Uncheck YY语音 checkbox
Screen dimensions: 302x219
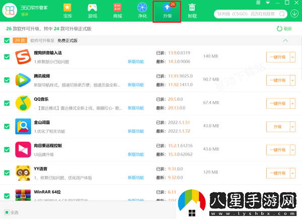click(x=7, y=173)
